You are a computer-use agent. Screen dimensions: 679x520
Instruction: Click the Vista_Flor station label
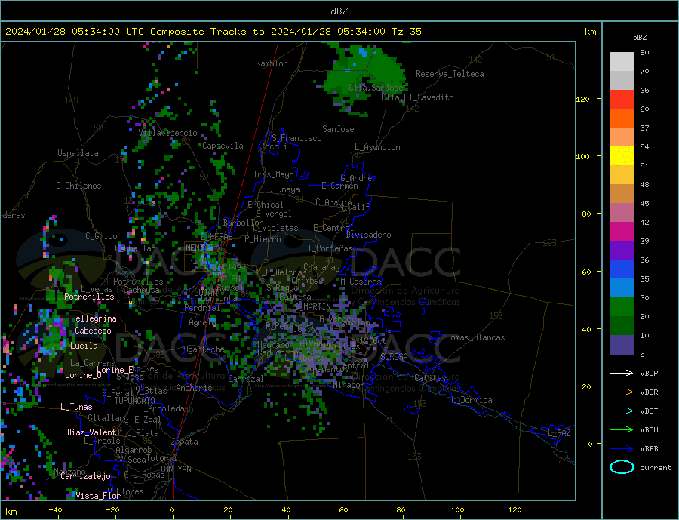pyautogui.click(x=98, y=496)
